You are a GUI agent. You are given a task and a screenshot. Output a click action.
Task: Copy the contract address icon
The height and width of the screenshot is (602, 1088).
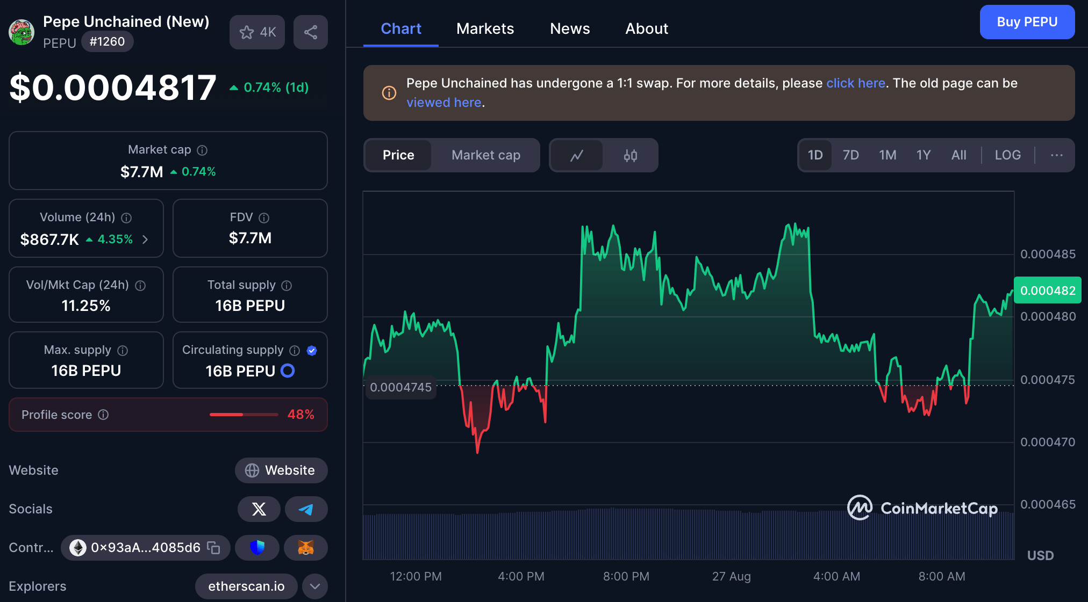coord(214,548)
